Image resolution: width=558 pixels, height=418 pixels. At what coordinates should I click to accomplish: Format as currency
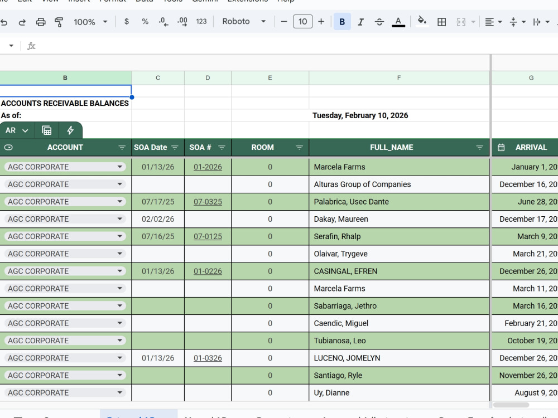[126, 22]
